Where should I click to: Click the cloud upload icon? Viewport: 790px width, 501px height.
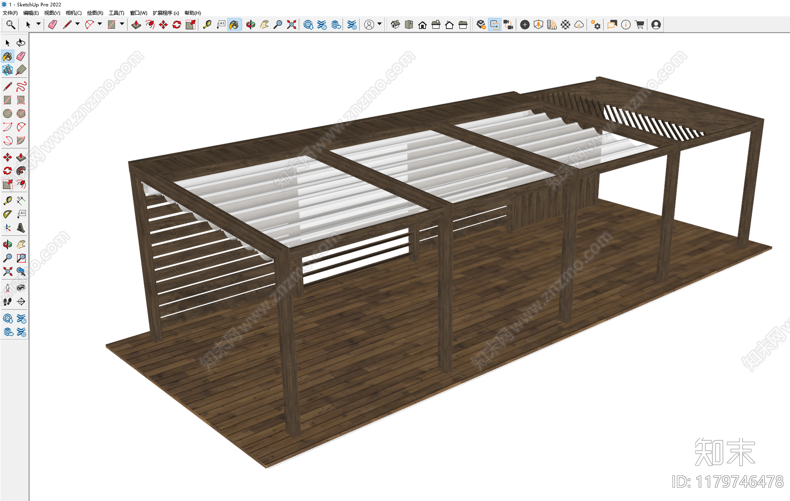pyautogui.click(x=579, y=25)
